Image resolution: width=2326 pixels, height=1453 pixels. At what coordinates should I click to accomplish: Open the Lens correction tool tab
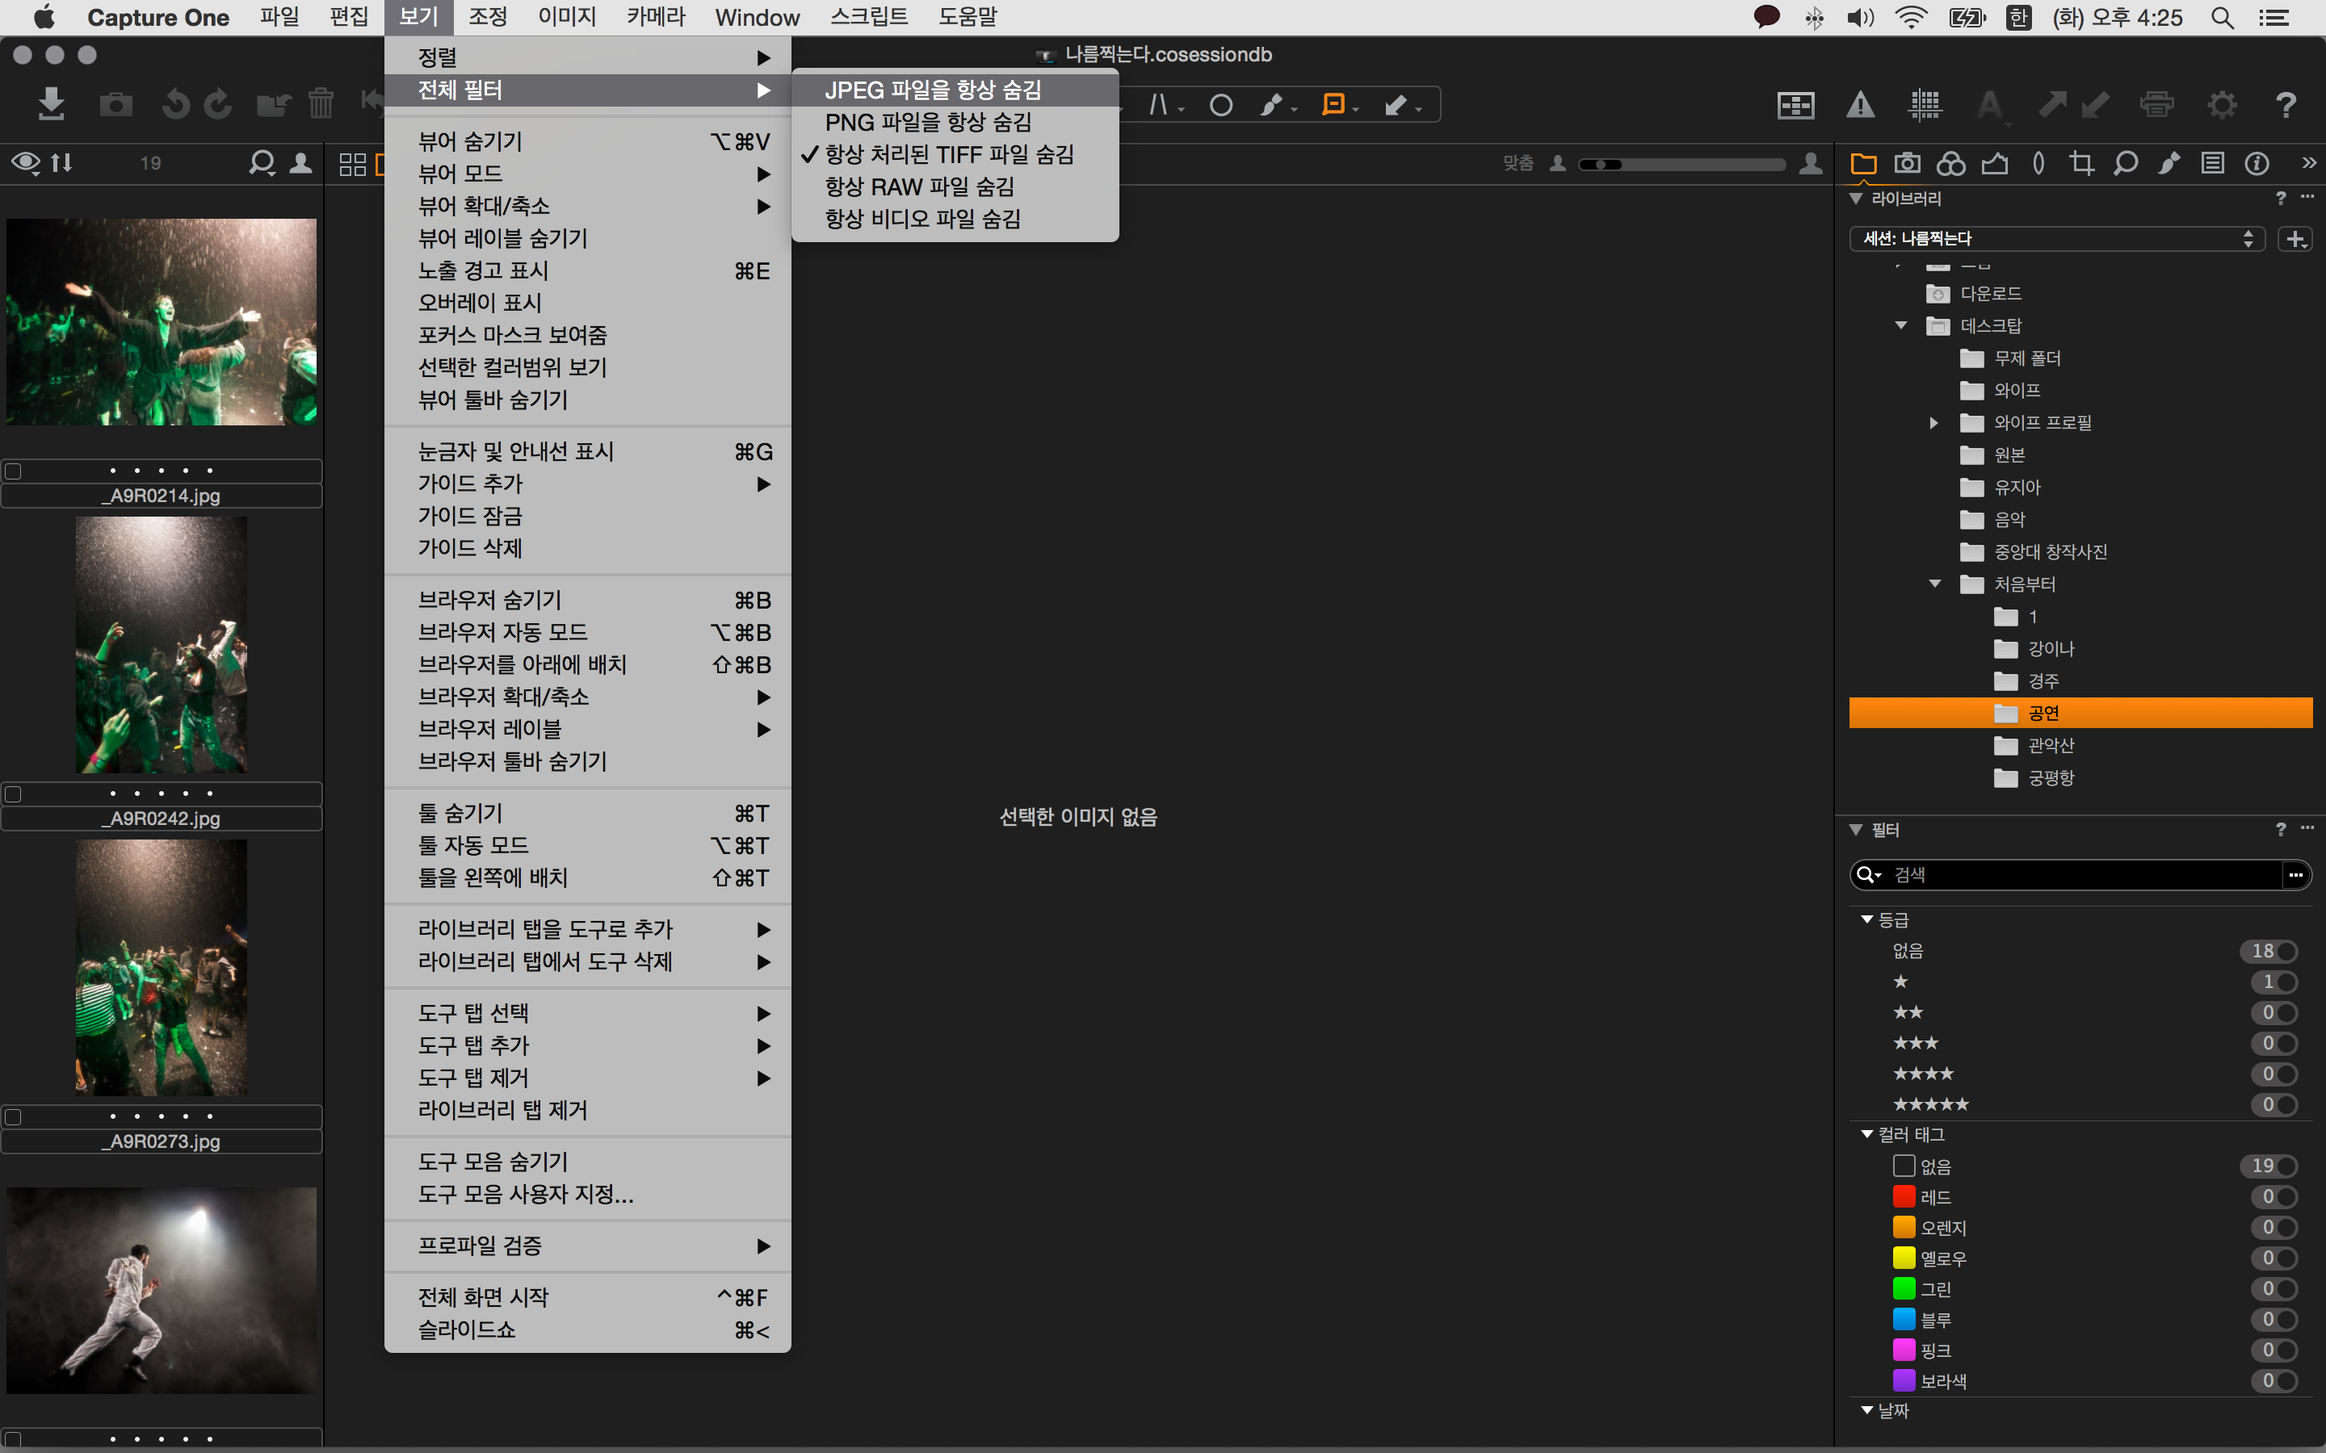coord(2038,163)
